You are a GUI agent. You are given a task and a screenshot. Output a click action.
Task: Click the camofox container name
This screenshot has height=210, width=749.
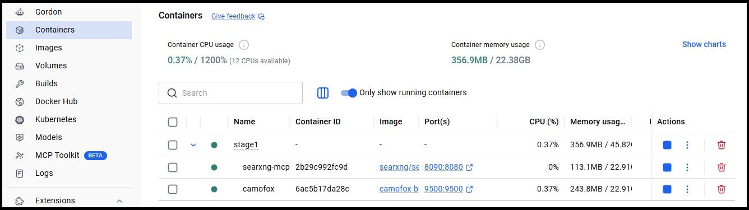(258, 189)
